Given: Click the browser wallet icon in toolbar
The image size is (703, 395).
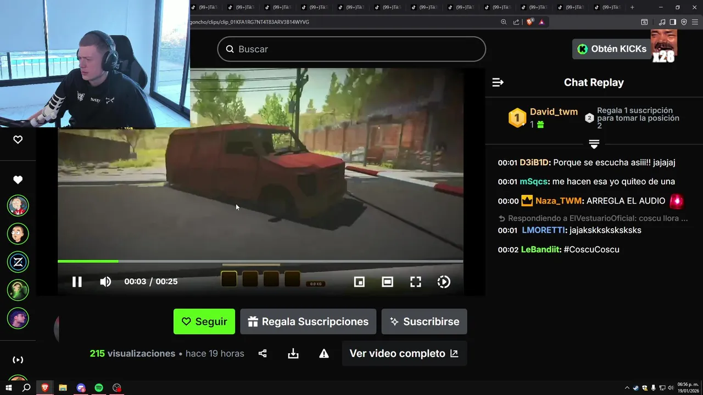Looking at the screenshot, I should click(644, 22).
